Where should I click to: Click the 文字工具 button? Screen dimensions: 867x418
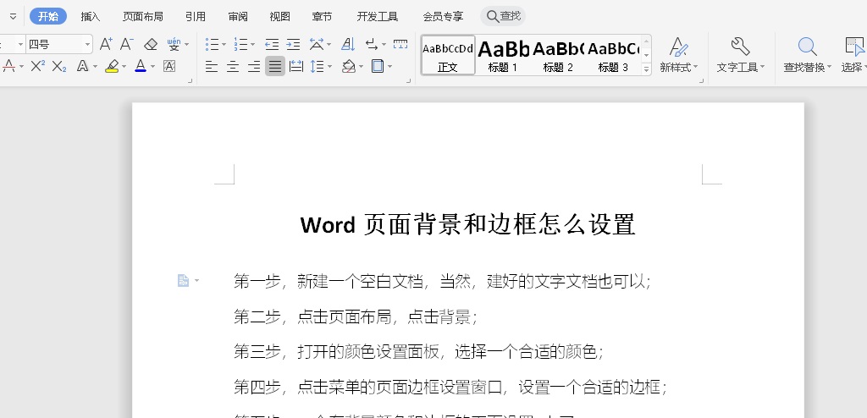coord(740,55)
